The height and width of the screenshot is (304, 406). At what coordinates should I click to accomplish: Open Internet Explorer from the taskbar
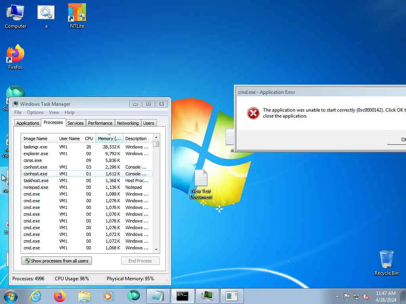pos(35,296)
